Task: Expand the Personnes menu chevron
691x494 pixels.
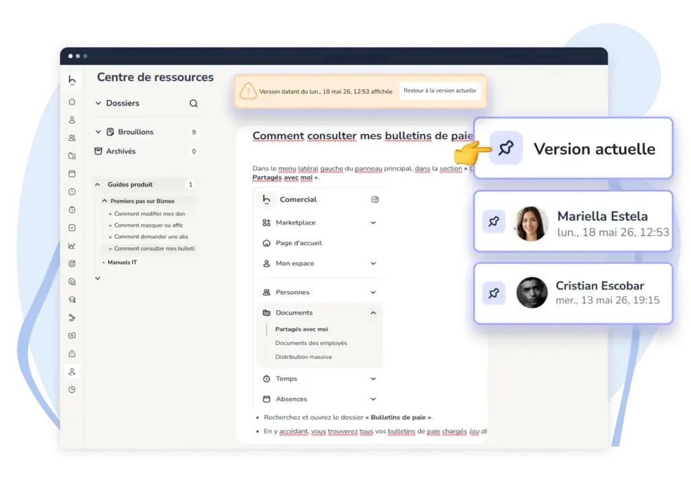Action: [x=373, y=292]
